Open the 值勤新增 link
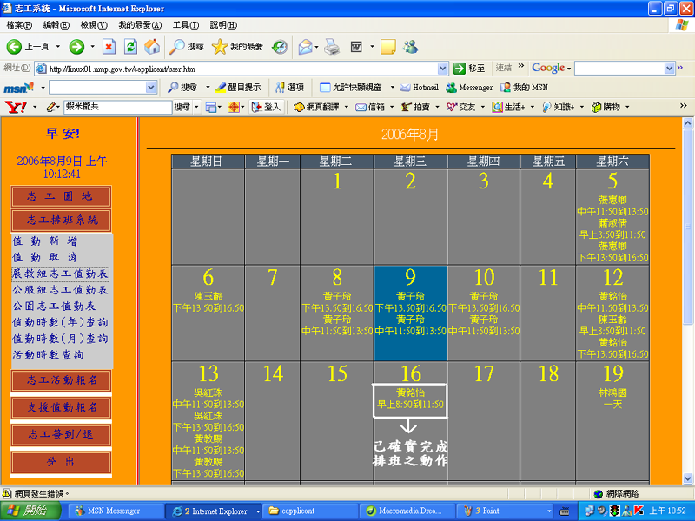 [x=45, y=241]
